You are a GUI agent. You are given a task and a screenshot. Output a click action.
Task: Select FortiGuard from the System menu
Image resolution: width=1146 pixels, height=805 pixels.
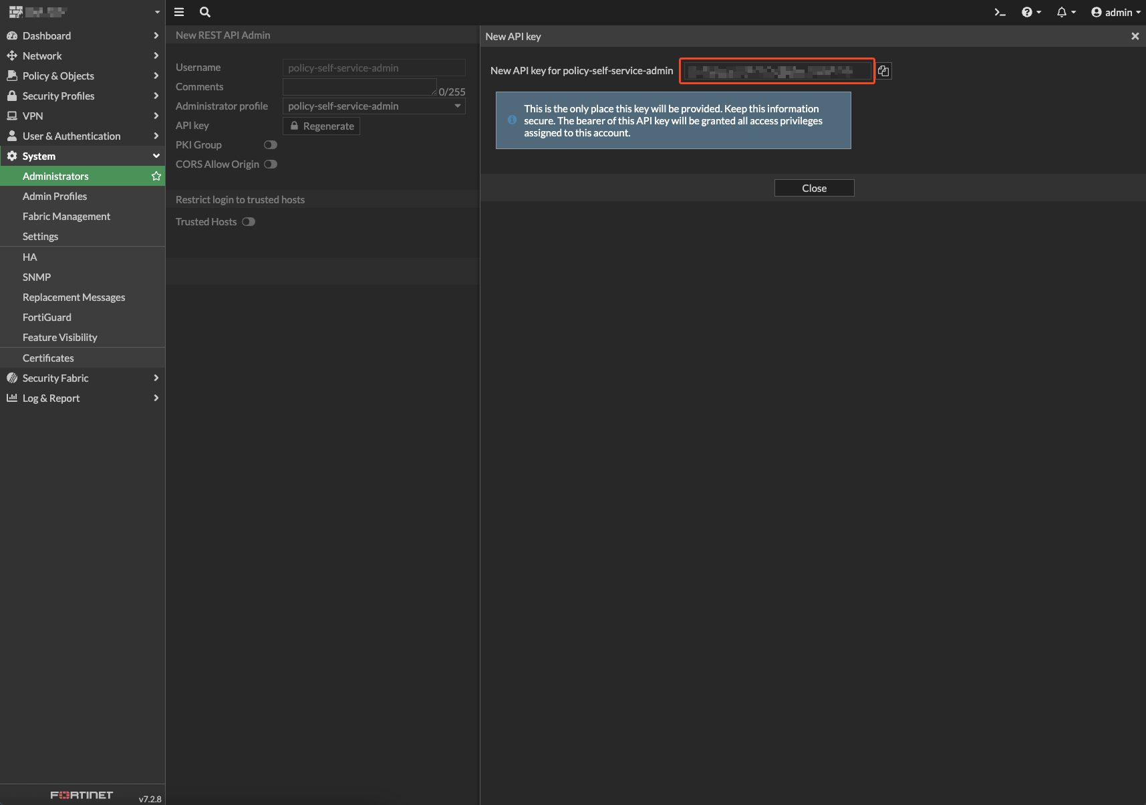click(x=47, y=317)
